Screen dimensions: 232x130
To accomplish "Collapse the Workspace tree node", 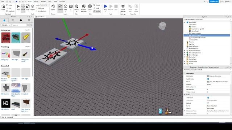I will [x=185, y=22].
